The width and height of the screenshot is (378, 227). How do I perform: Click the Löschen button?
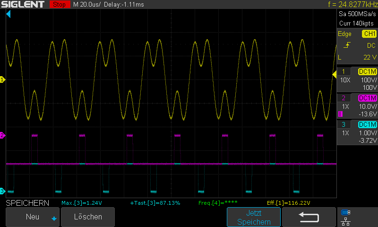coord(88,217)
